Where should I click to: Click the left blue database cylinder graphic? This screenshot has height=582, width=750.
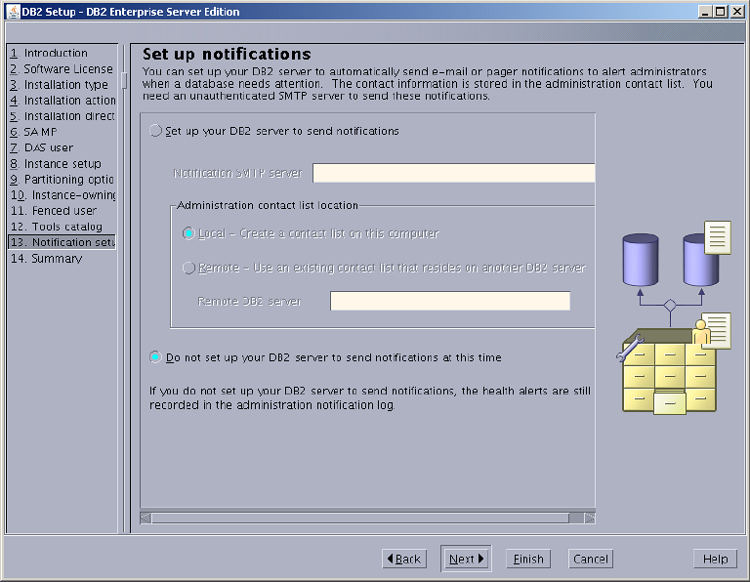tap(641, 260)
